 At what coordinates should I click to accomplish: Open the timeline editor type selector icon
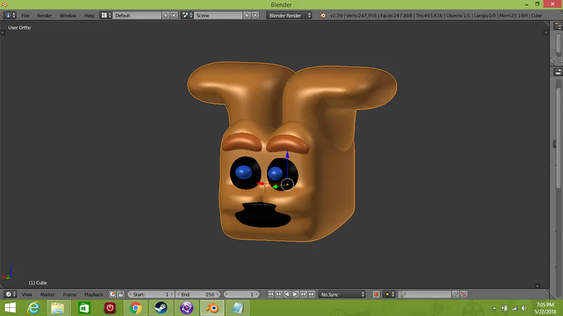[11, 294]
